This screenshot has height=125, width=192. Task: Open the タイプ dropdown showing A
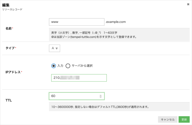(54, 48)
